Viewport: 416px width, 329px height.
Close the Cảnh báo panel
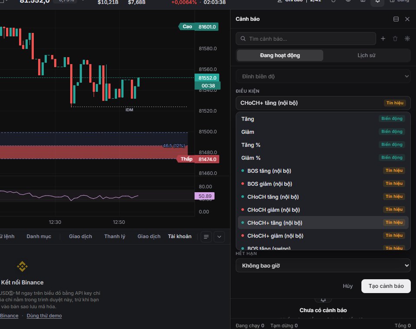coord(407,19)
